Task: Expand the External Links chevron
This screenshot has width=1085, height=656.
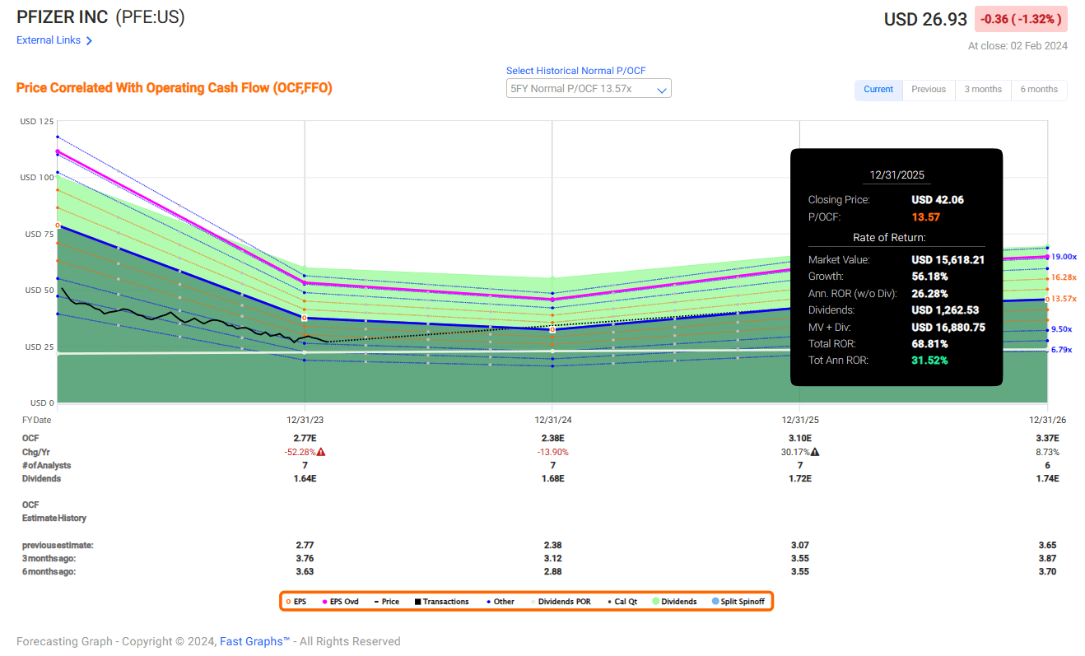Action: 89,40
